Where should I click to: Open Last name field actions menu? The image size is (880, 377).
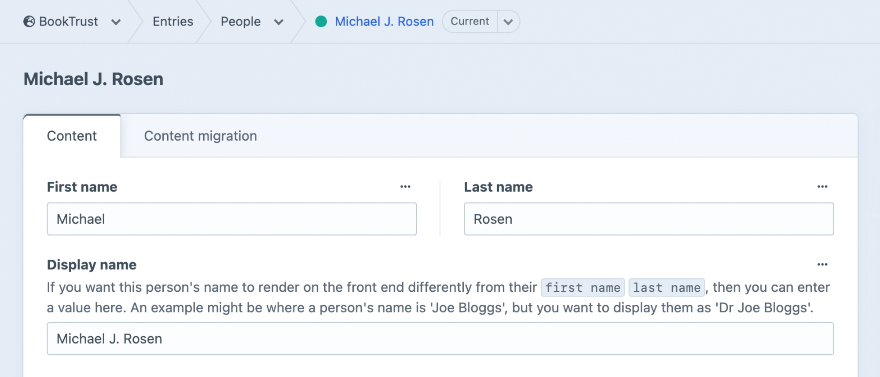click(822, 187)
